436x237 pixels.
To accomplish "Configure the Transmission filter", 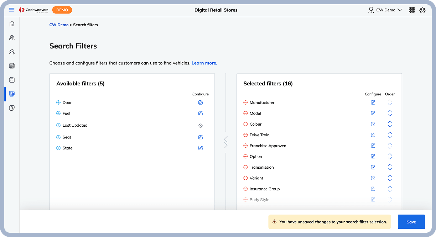I will 373,167.
